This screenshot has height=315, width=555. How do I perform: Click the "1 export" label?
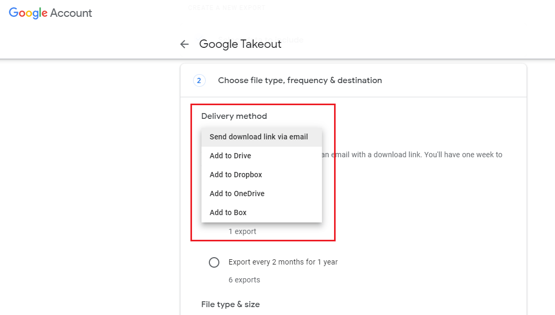tap(243, 231)
